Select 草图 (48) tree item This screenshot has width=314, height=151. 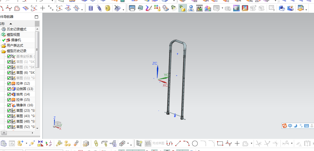click(26, 121)
